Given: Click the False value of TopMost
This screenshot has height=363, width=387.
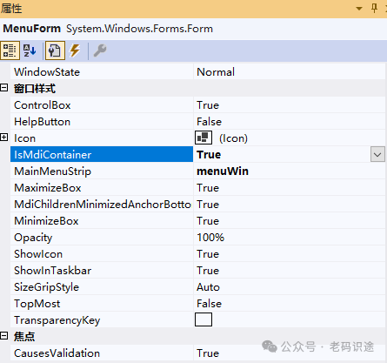Looking at the screenshot, I should click(209, 304).
